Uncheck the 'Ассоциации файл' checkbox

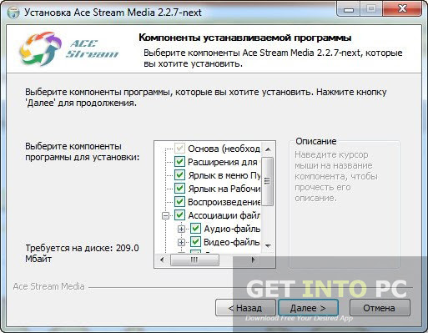[x=179, y=214]
